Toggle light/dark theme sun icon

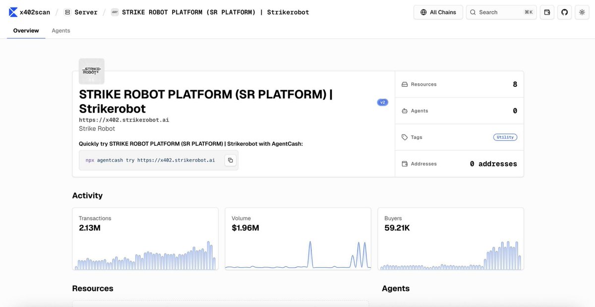pyautogui.click(x=582, y=12)
